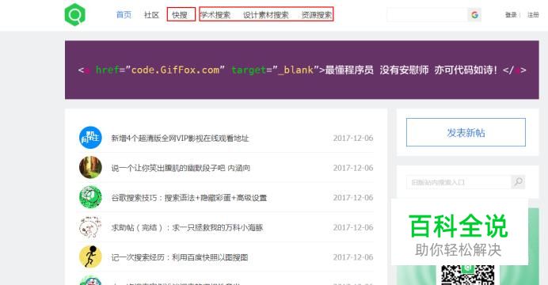Focus the 旧版站内搜索入口 search field
This screenshot has height=285, width=548.
point(459,182)
